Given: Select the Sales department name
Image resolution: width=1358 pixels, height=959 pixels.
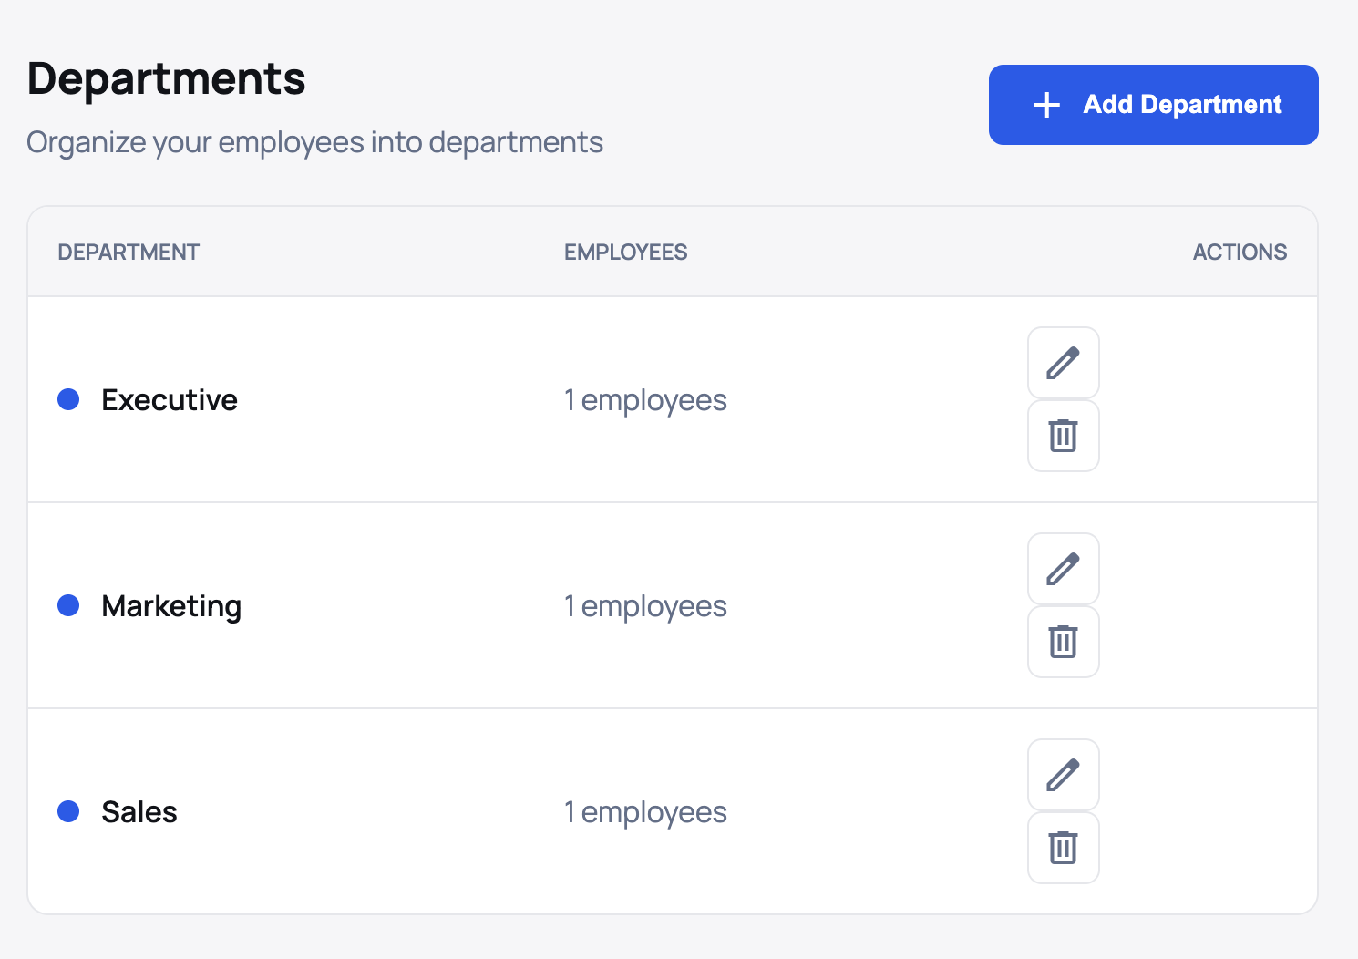Looking at the screenshot, I should coord(139,811).
